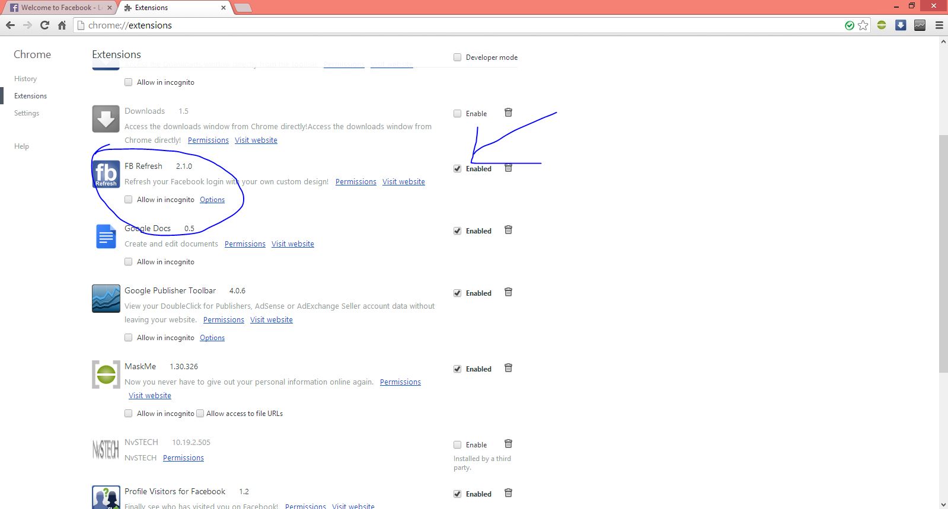Click the green checkmark icon in address bar
Image resolution: width=948 pixels, height=509 pixels.
coord(850,25)
